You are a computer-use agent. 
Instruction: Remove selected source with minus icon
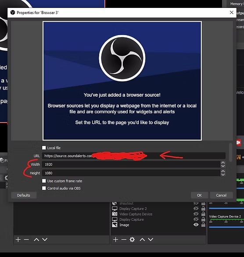124,239
